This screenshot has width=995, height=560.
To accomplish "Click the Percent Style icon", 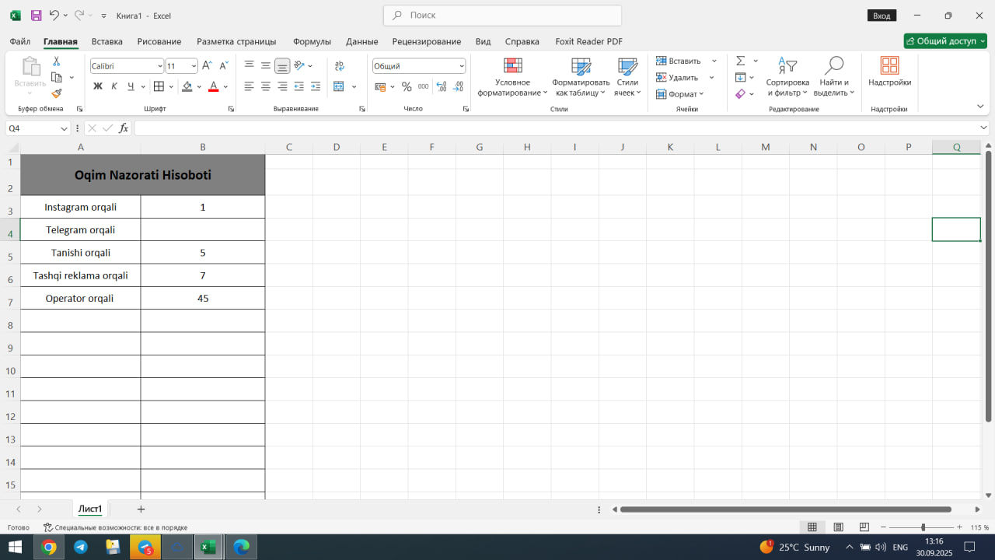I will (x=408, y=86).
